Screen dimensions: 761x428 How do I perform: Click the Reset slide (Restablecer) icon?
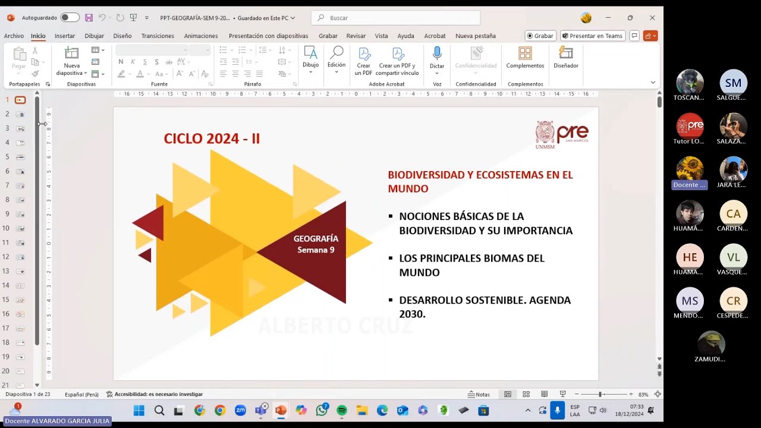96,62
